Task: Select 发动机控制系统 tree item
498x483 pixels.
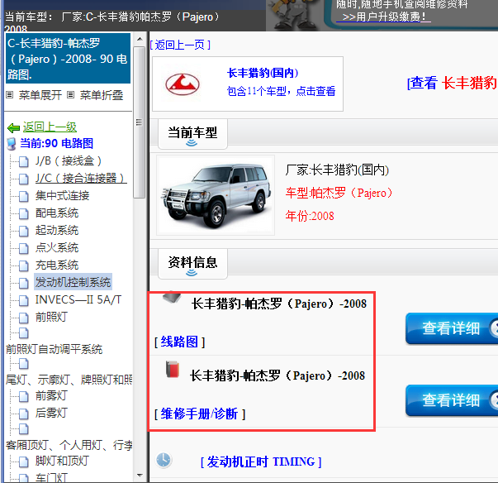Action: [x=73, y=282]
